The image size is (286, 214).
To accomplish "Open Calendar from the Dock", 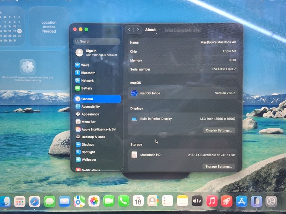I will (138, 201).
